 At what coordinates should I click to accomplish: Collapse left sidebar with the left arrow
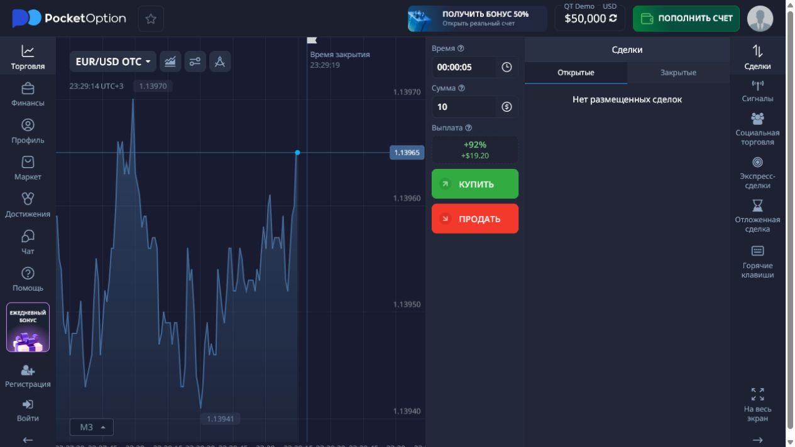pos(28,440)
